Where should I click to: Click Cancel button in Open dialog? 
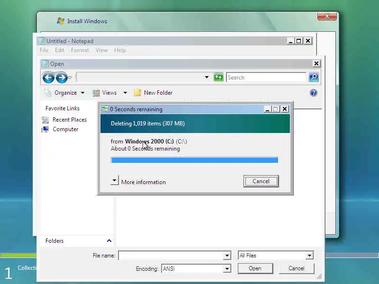[x=297, y=268]
